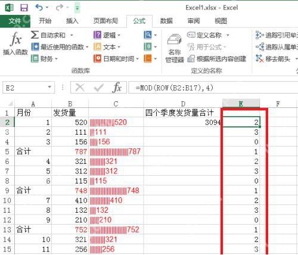Click cell B2 with value 520

coord(70,122)
